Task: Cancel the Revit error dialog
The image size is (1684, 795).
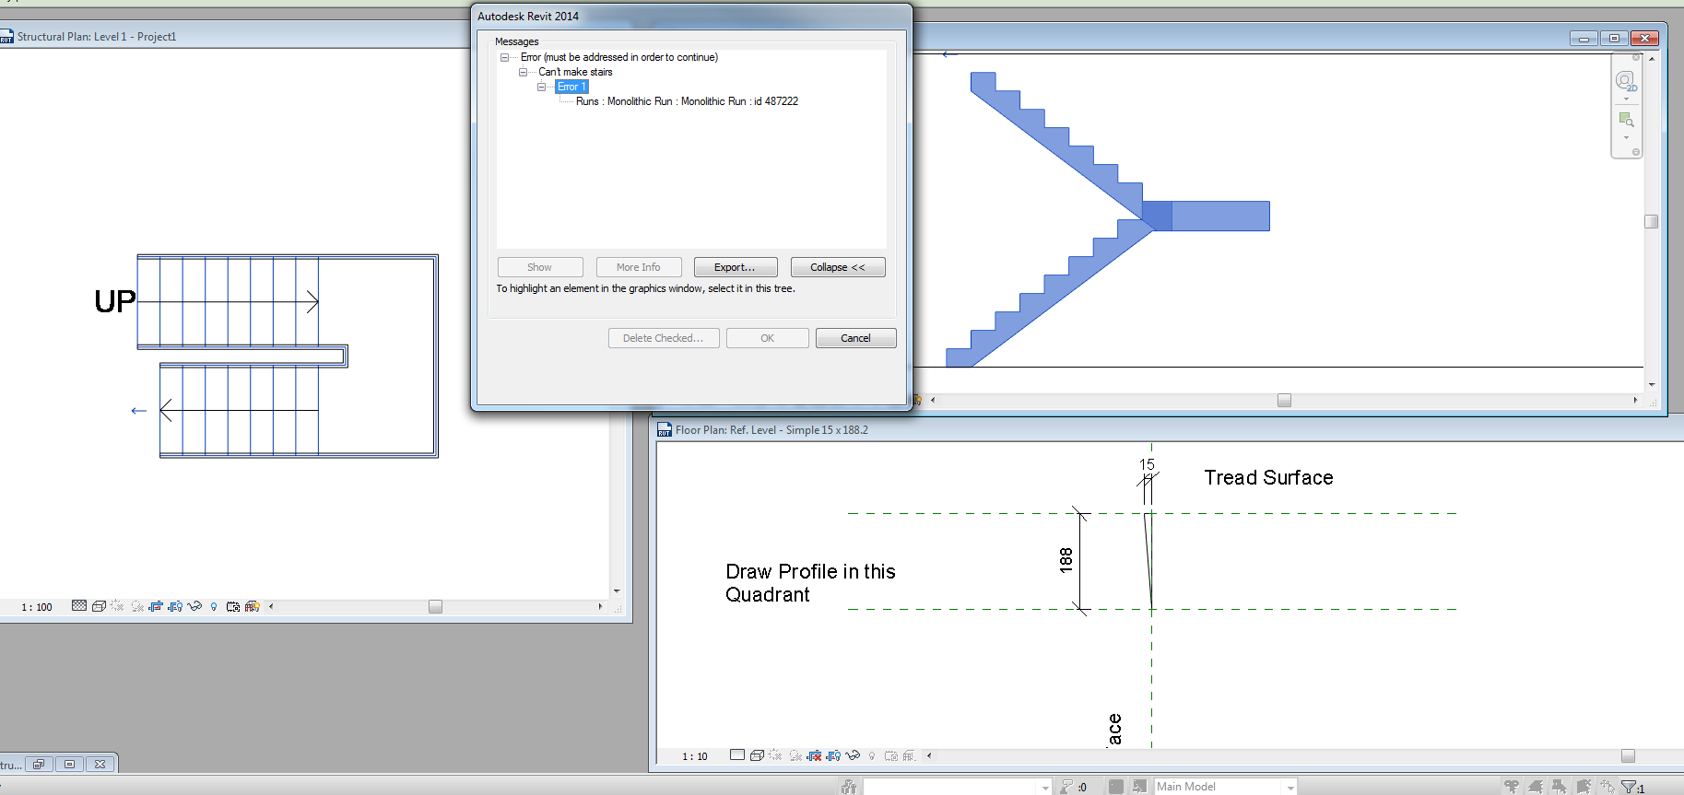Action: pos(856,338)
